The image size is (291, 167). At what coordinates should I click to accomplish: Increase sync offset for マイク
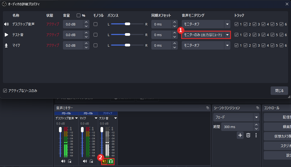(x=174, y=43)
